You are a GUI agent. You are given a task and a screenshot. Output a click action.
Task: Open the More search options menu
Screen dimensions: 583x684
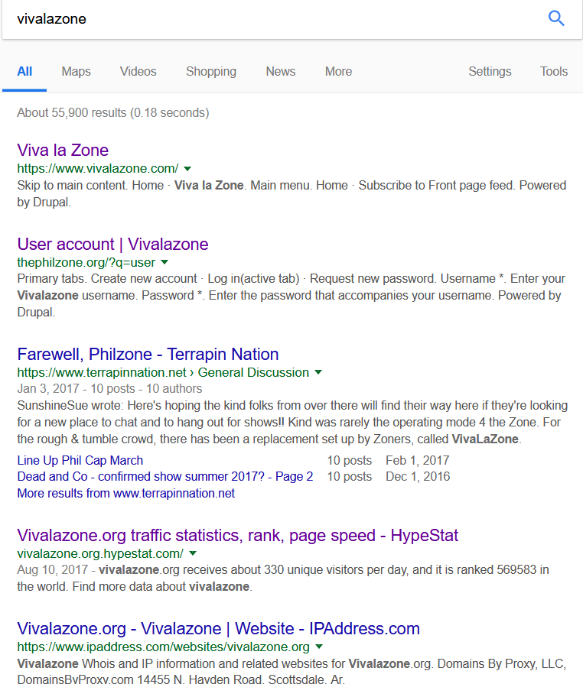coord(338,72)
